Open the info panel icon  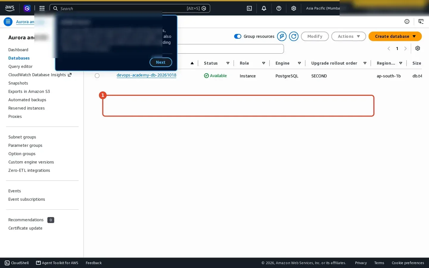pos(407,21)
